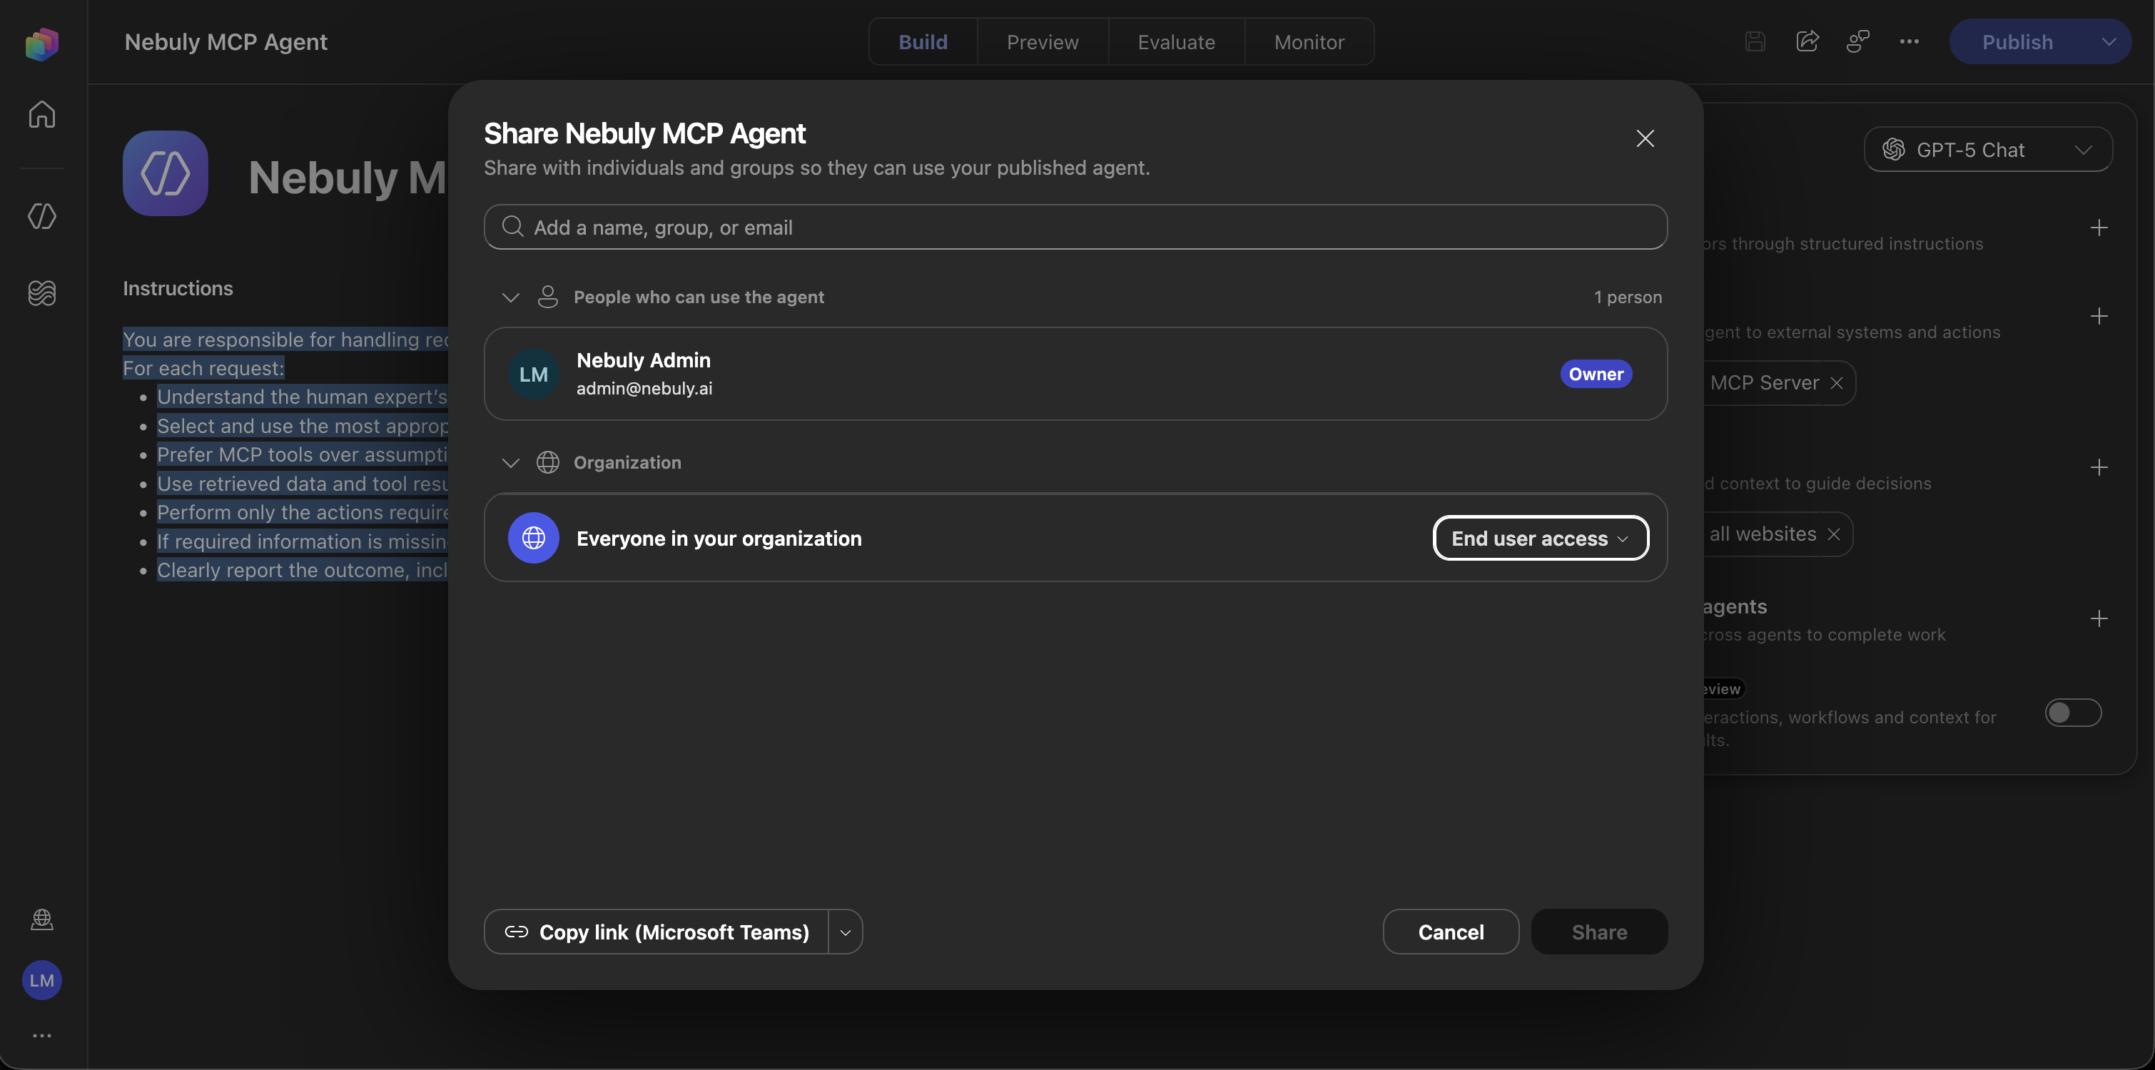Click the admin@nebuly.ai email text
Image resolution: width=2155 pixels, height=1070 pixels.
[x=644, y=388]
